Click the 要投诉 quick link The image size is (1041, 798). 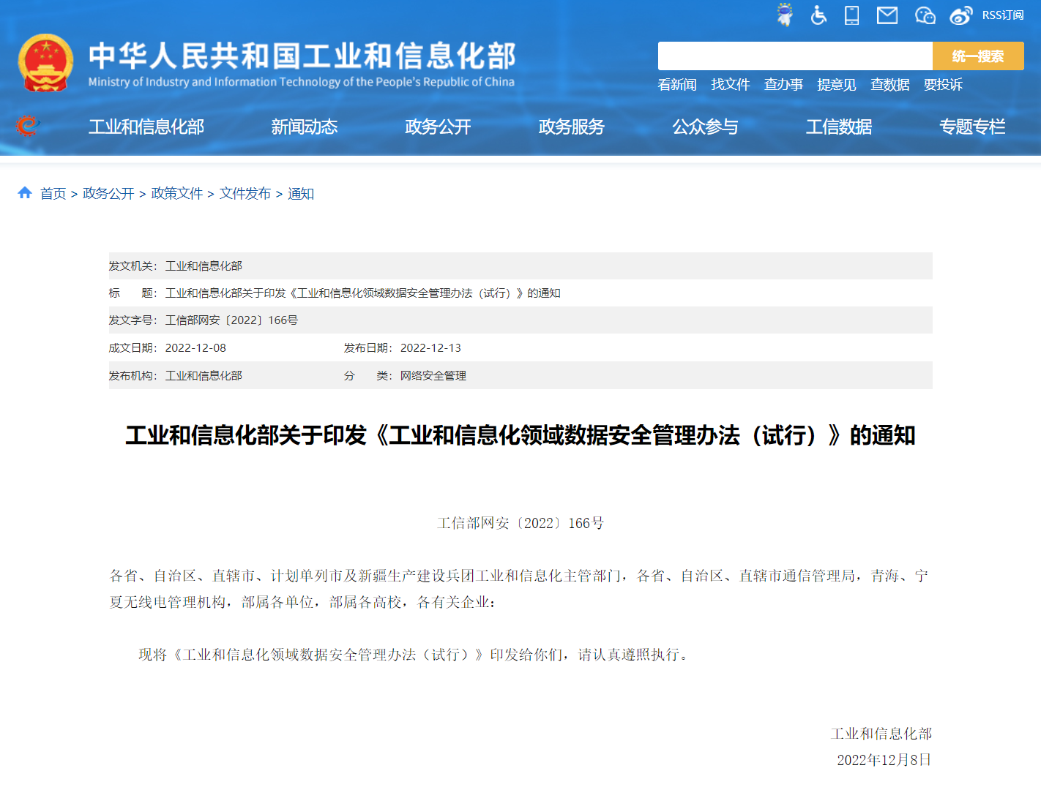943,85
